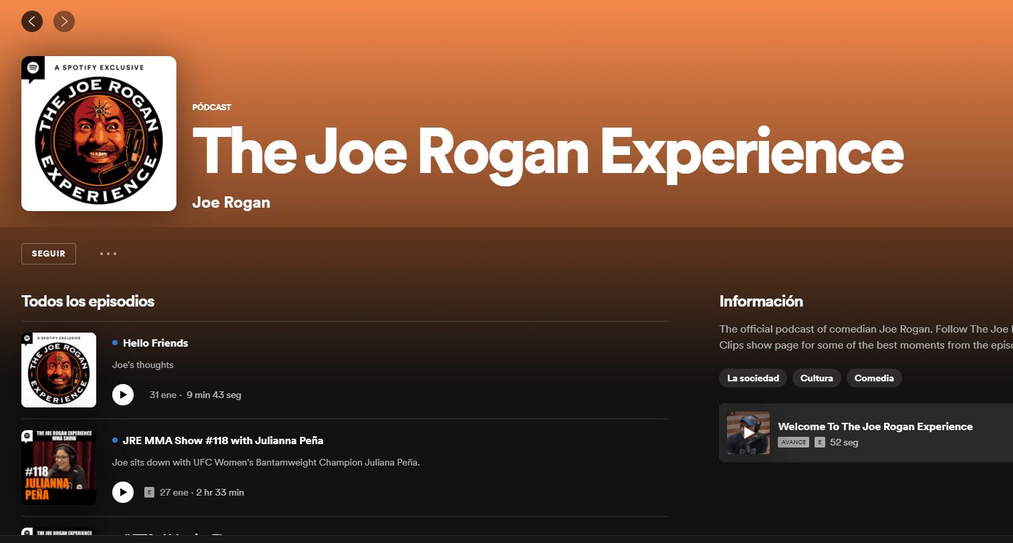
Task: Open JRE MMA Show #118 with Julianna Peña title
Action: [223, 440]
